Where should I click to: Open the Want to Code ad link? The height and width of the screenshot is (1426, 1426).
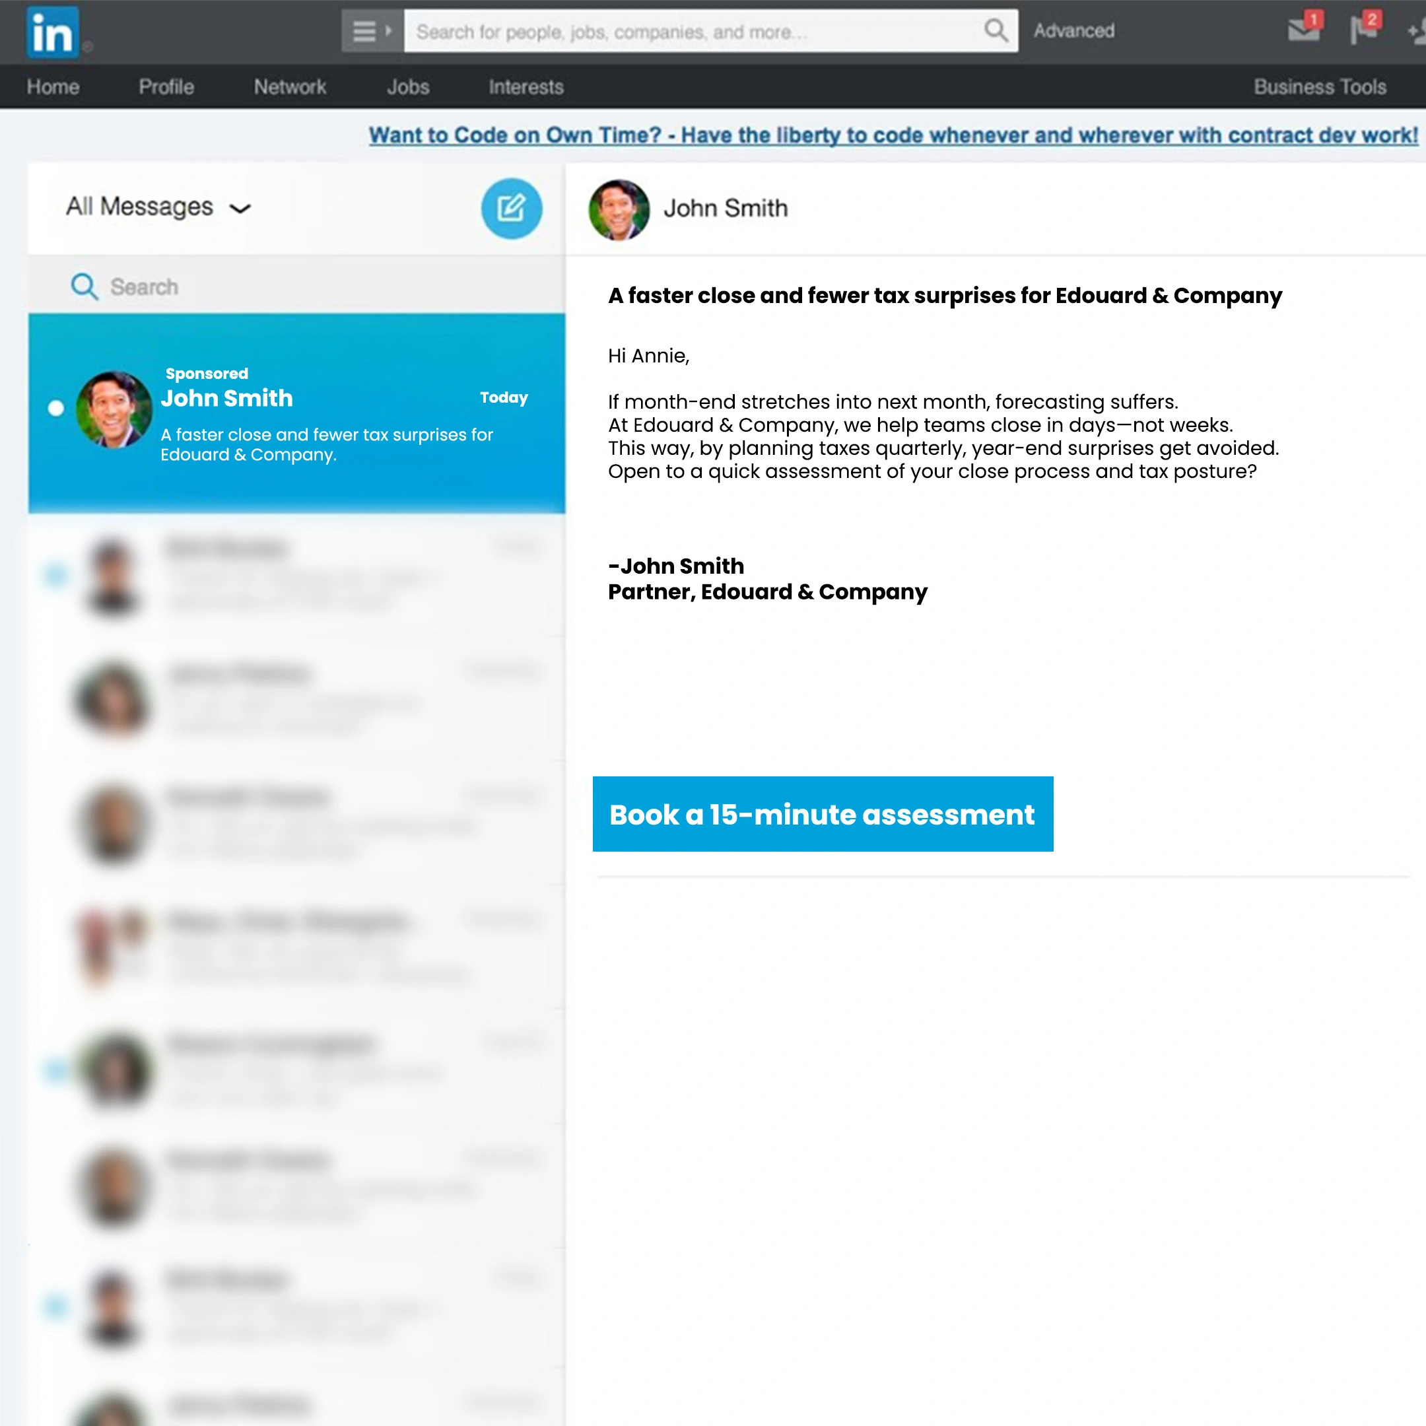tap(893, 135)
